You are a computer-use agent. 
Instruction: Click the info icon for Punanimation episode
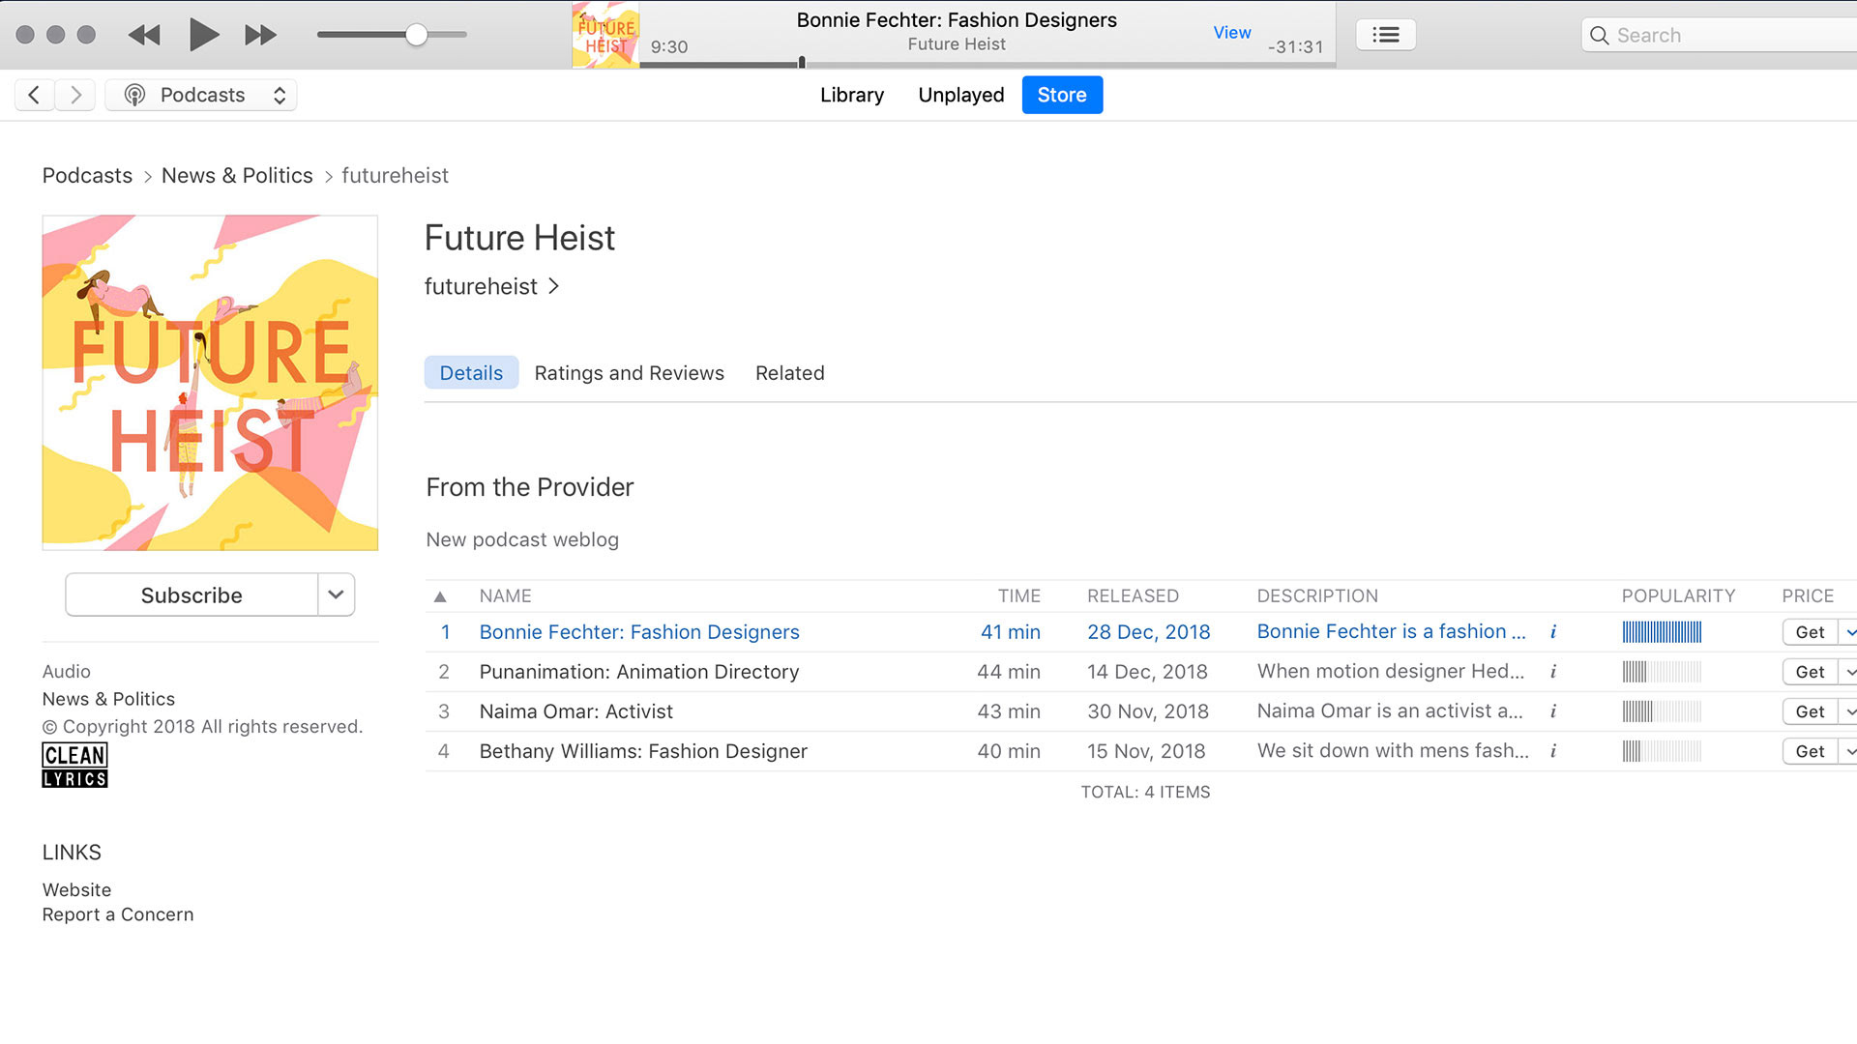(x=1553, y=672)
